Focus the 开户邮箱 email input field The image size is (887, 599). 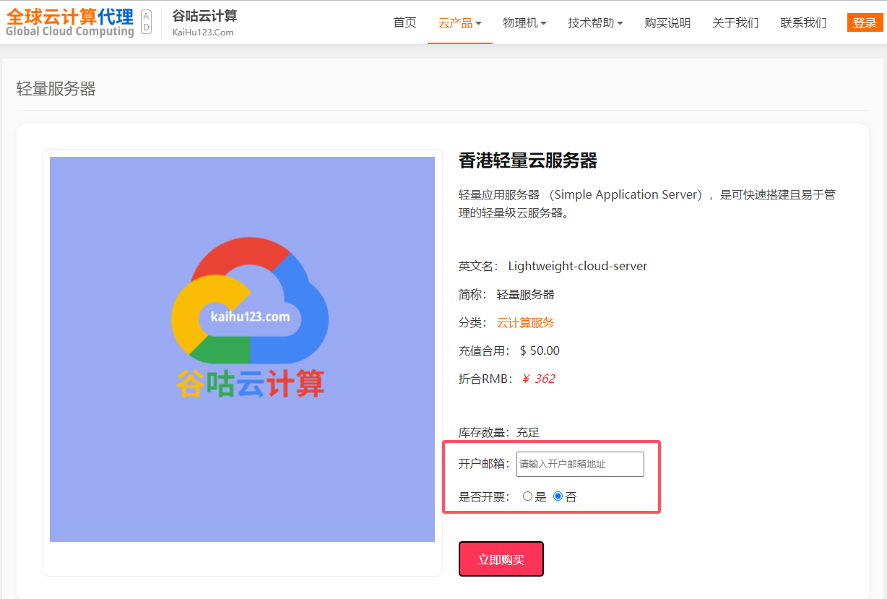click(x=580, y=464)
